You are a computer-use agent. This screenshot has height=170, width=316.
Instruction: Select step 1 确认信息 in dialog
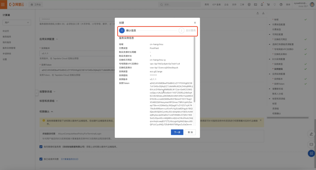pos(128,31)
